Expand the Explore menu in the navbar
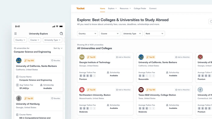 pos(112,8)
